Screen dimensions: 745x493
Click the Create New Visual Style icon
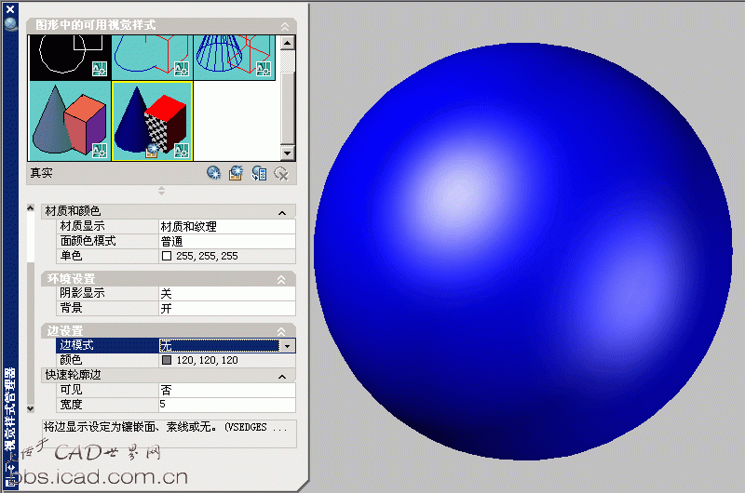214,173
